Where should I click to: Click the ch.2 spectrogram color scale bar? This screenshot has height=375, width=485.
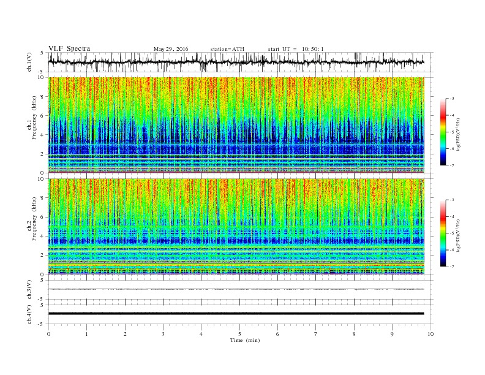pos(443,233)
